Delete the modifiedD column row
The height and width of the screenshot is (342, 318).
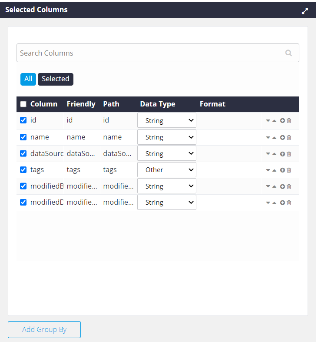[x=289, y=203]
